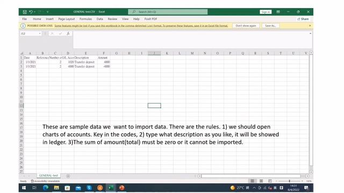The image size is (344, 193).
Task: Click the Cancel X icon in formula bar
Action: pos(52,33)
